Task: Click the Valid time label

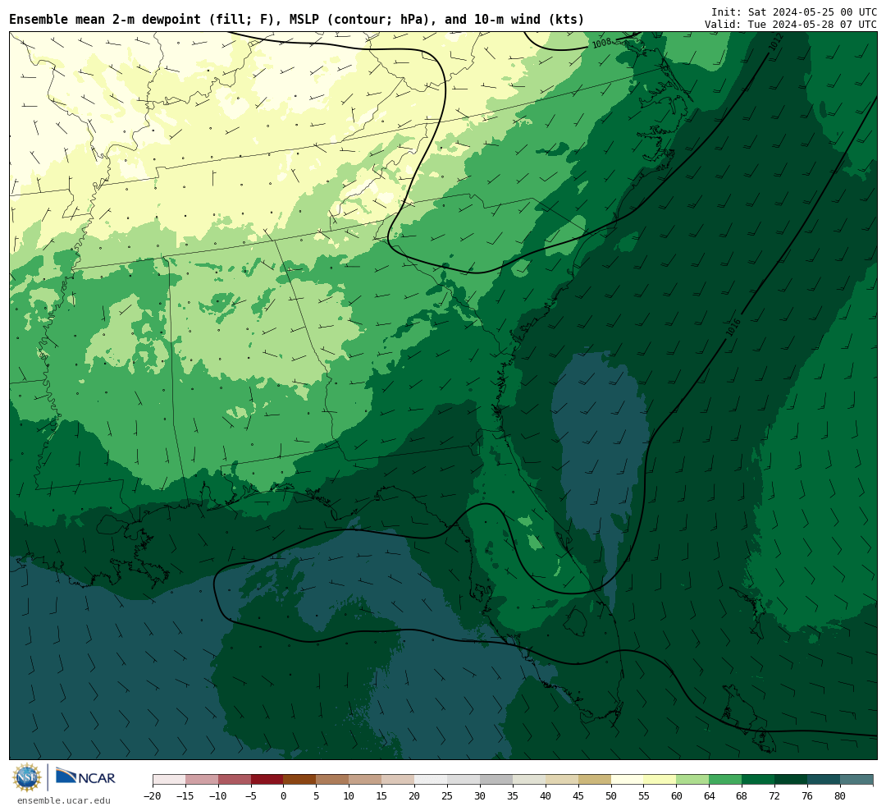Action: (791, 25)
